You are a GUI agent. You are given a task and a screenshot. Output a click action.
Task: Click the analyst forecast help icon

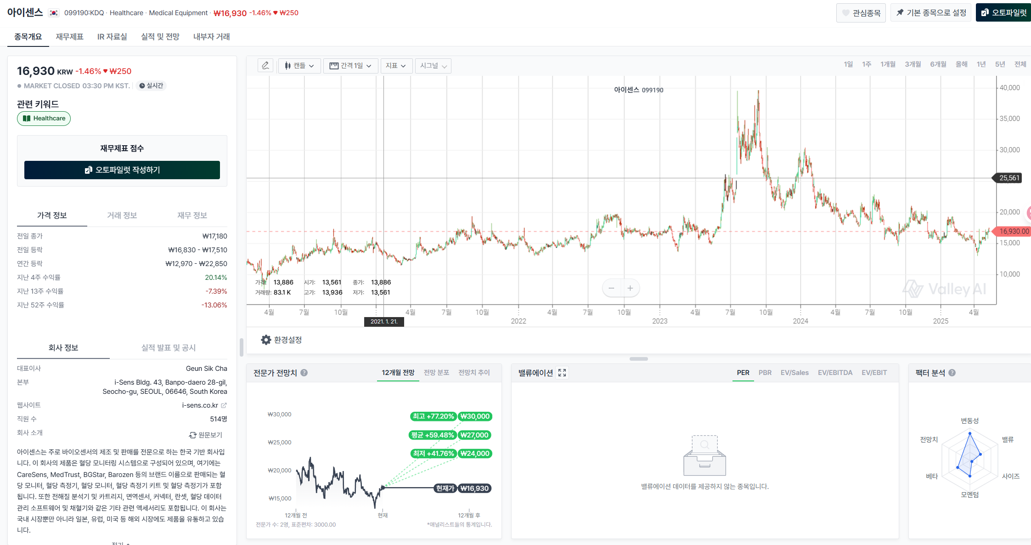[x=304, y=373]
